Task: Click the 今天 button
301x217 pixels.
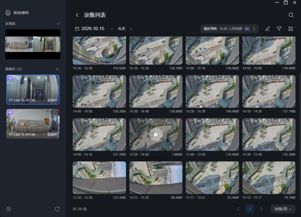Action: click(122, 29)
